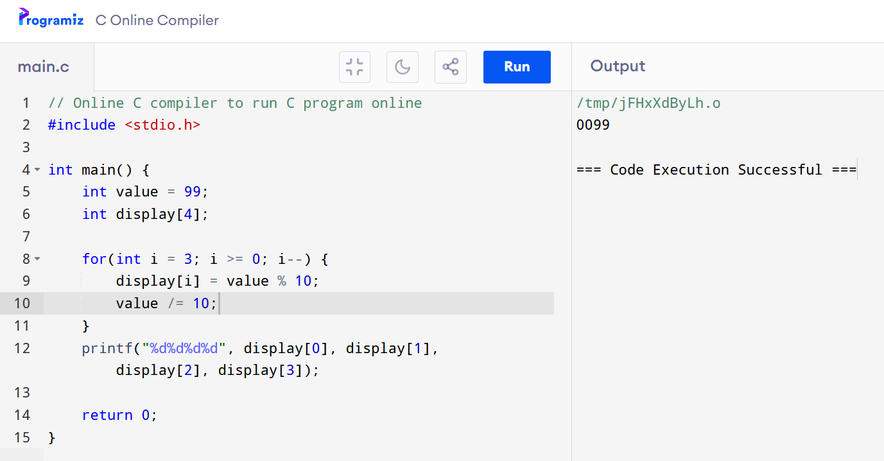884x461 pixels.
Task: Click the int value = 99 line
Action: (146, 191)
